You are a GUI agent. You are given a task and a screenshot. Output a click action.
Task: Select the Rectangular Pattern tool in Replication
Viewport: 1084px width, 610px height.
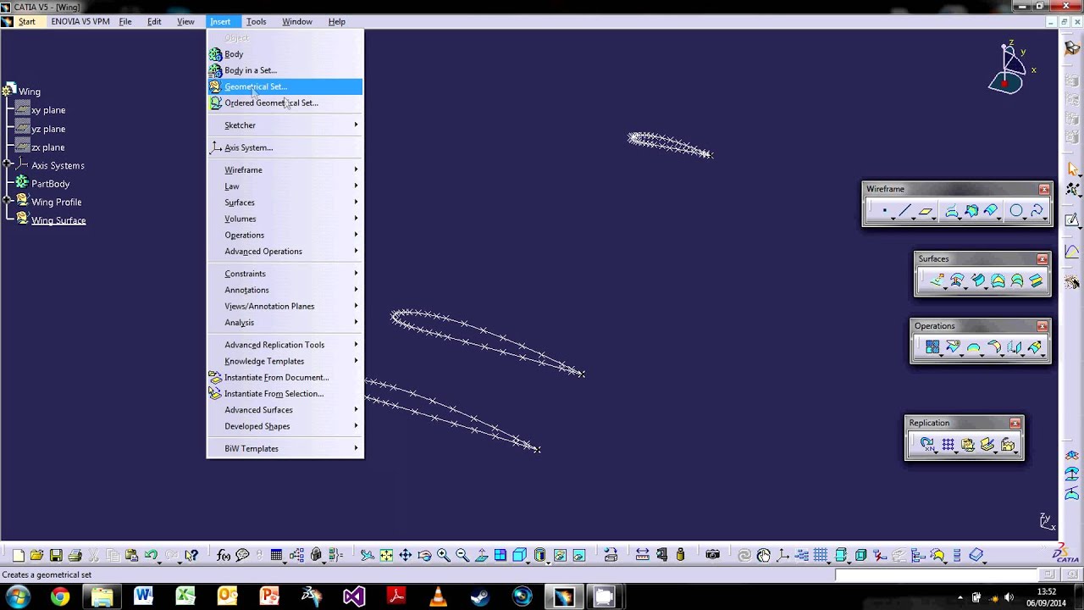tap(948, 445)
